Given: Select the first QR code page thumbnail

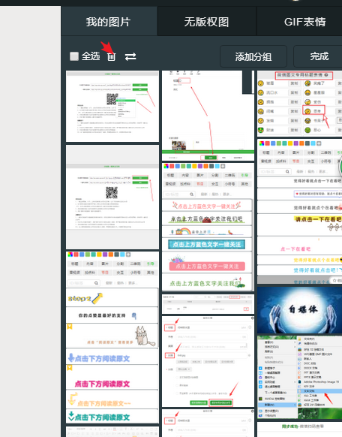Looking at the screenshot, I should pos(112,106).
